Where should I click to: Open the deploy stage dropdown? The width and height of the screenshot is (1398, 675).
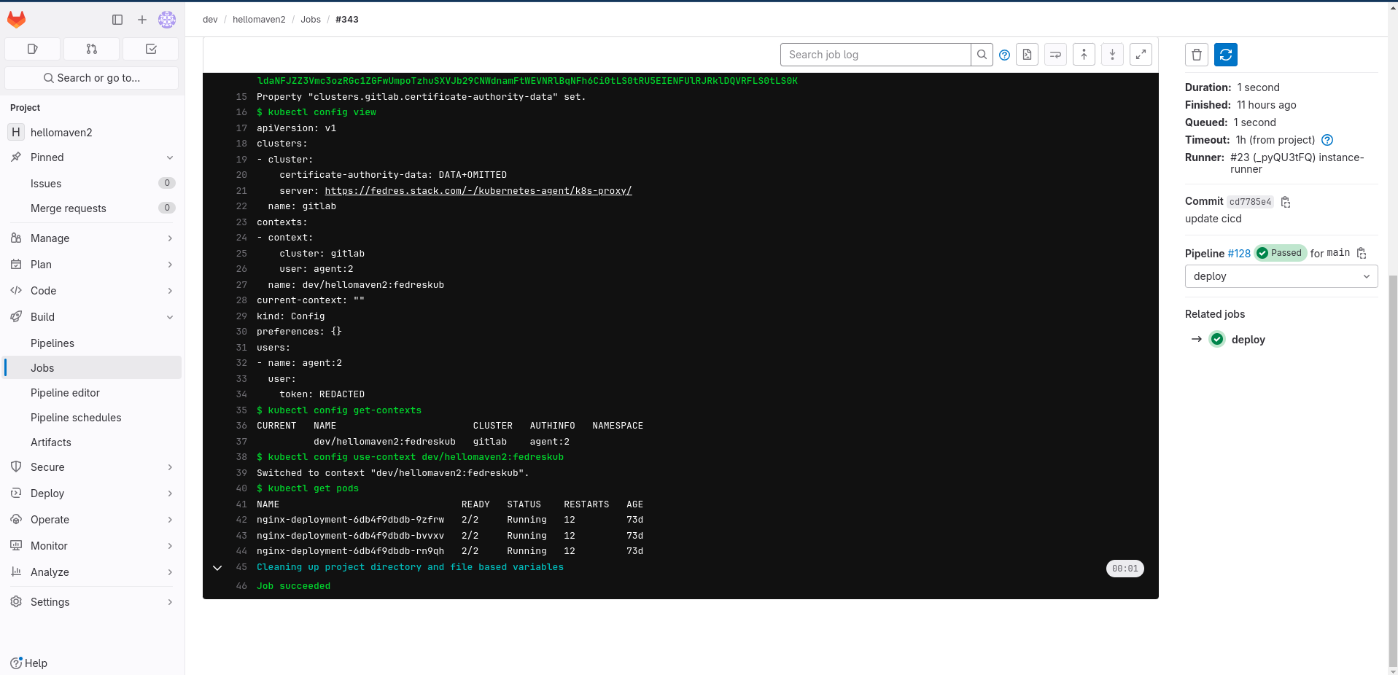click(1281, 276)
